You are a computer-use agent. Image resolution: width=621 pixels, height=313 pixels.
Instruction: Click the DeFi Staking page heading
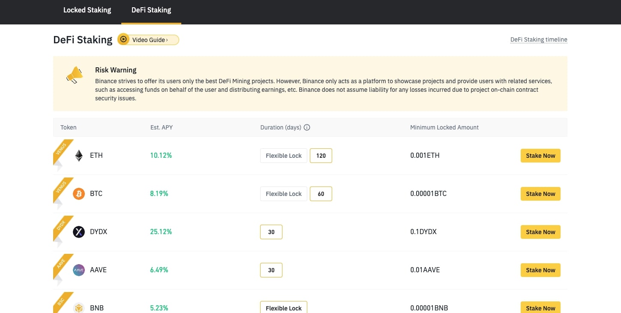tap(83, 40)
